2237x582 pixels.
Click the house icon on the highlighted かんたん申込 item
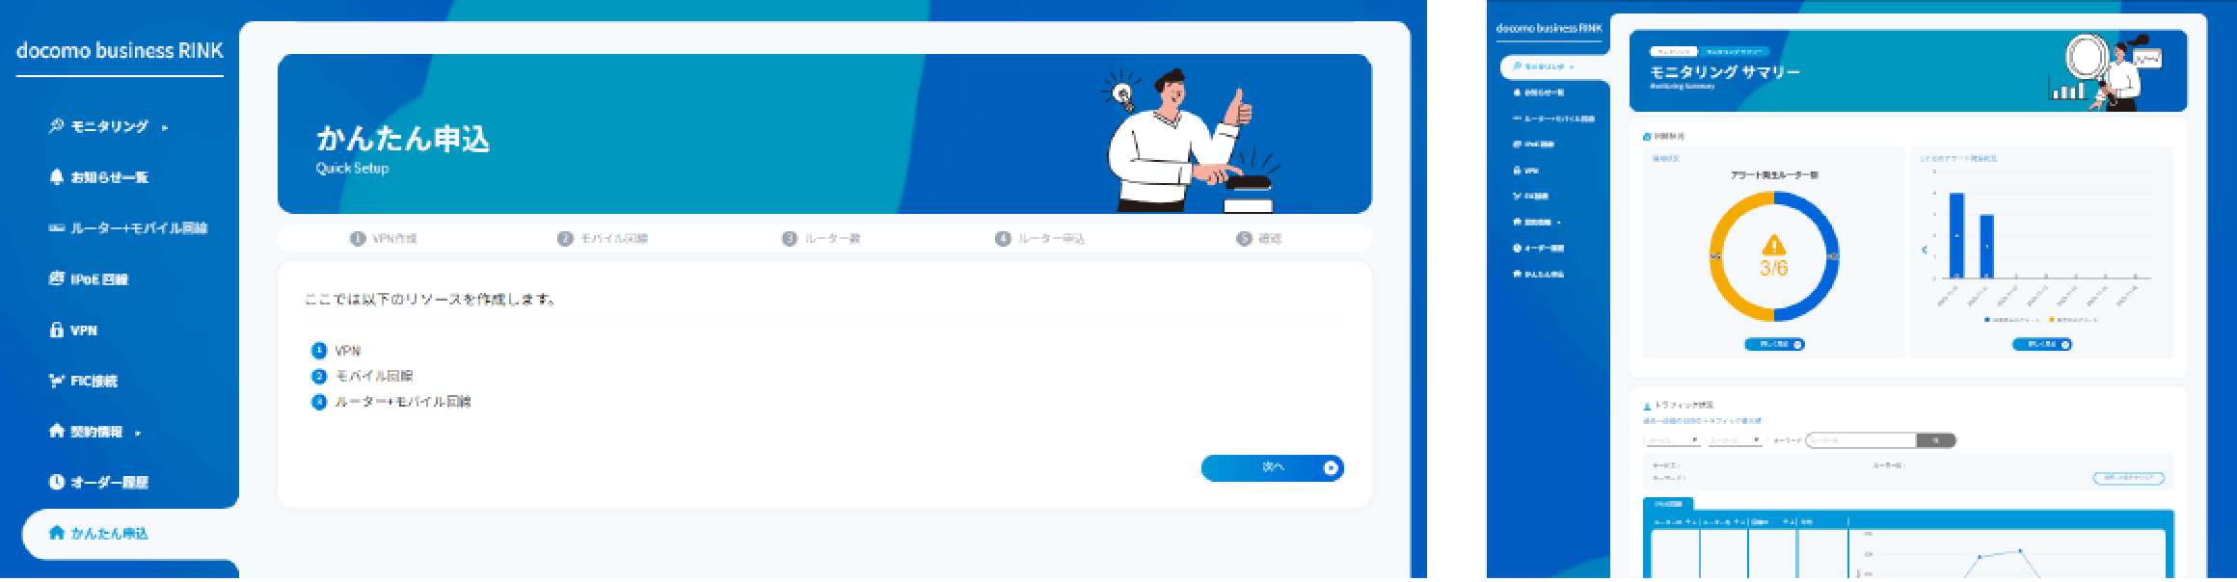pyautogui.click(x=56, y=533)
